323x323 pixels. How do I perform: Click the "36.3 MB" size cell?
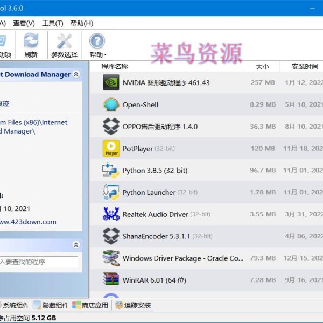pos(263,127)
